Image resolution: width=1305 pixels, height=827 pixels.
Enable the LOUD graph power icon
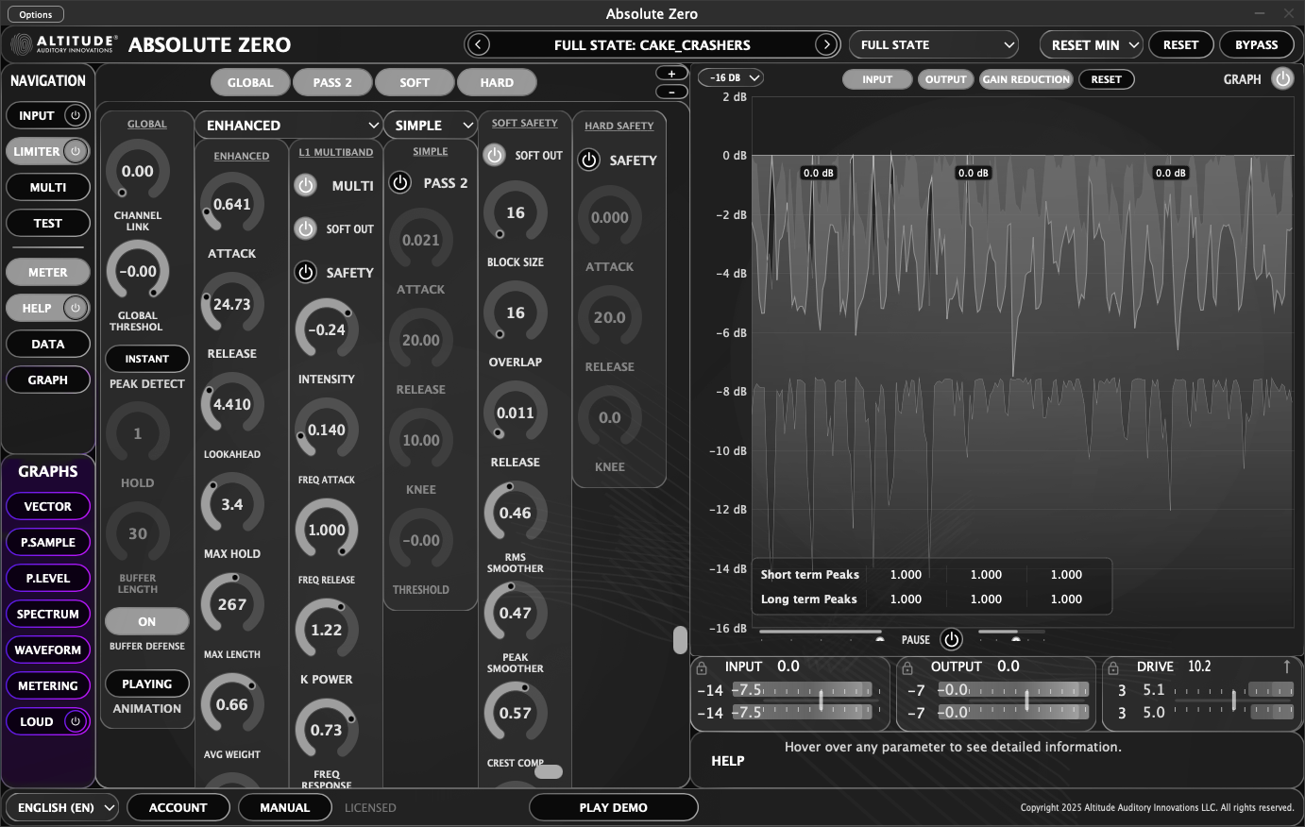(x=74, y=721)
